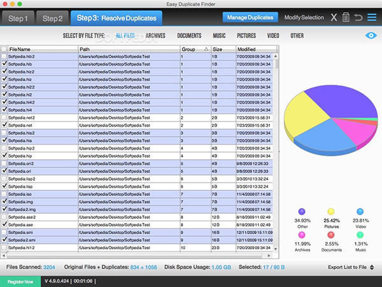This screenshot has width=382, height=287.
Task: Click the Disk Space Usage 1.00 GB value
Action: tap(221, 267)
